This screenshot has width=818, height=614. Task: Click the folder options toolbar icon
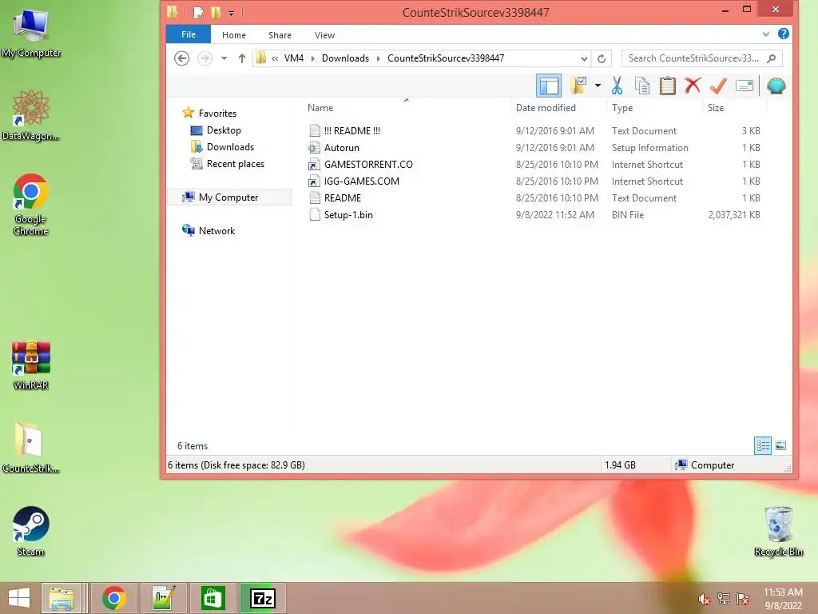pos(578,86)
